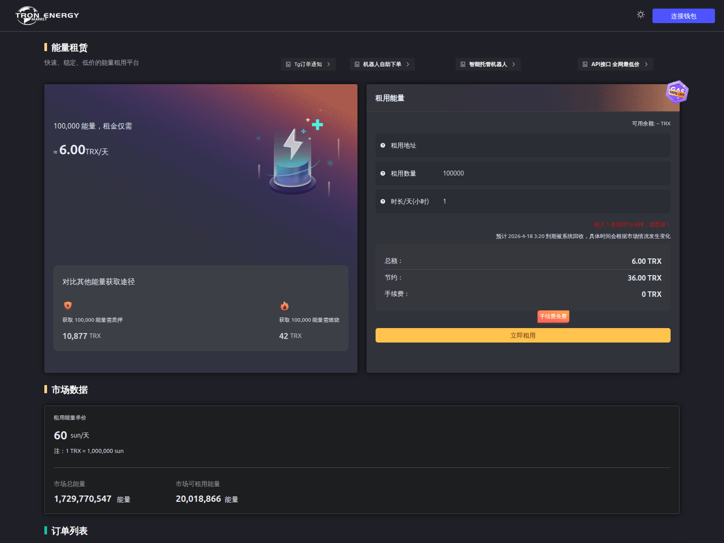Click the 42 TRX burn value

[x=290, y=336]
